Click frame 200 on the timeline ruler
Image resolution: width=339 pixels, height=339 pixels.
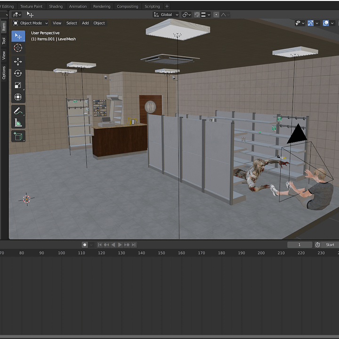261,253
